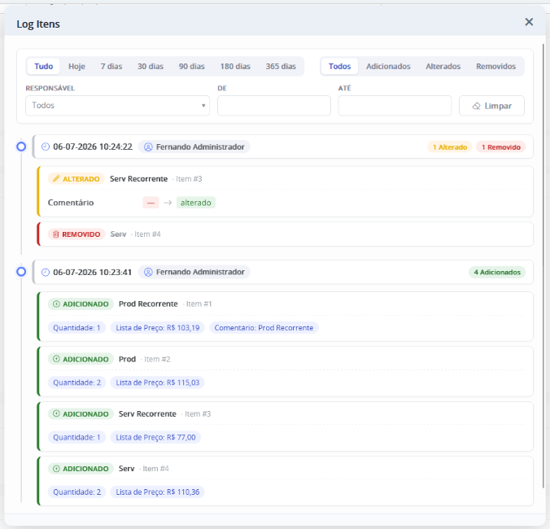
Task: Close the Log Itens dialog
Action: point(529,22)
